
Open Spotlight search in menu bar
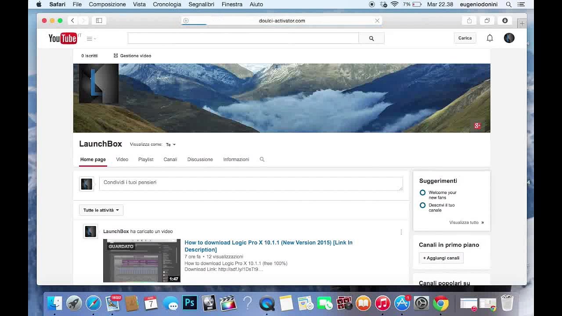(509, 4)
